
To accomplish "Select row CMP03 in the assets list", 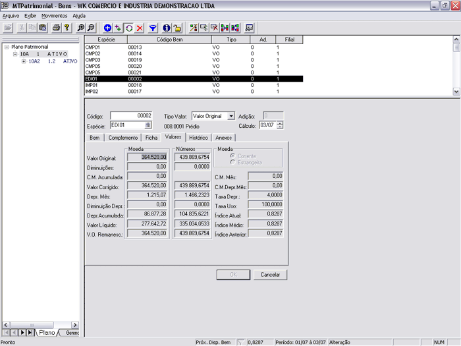I will pos(92,60).
